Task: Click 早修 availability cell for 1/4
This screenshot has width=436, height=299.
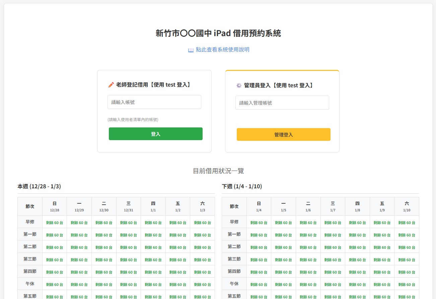Action: [x=259, y=222]
